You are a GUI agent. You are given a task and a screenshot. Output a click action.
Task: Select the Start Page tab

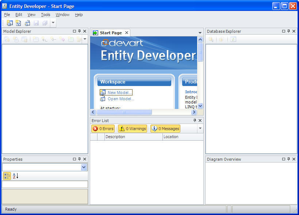point(111,33)
